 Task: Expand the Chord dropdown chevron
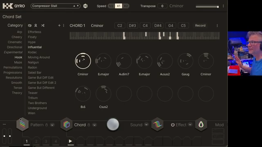[x=95, y=125]
